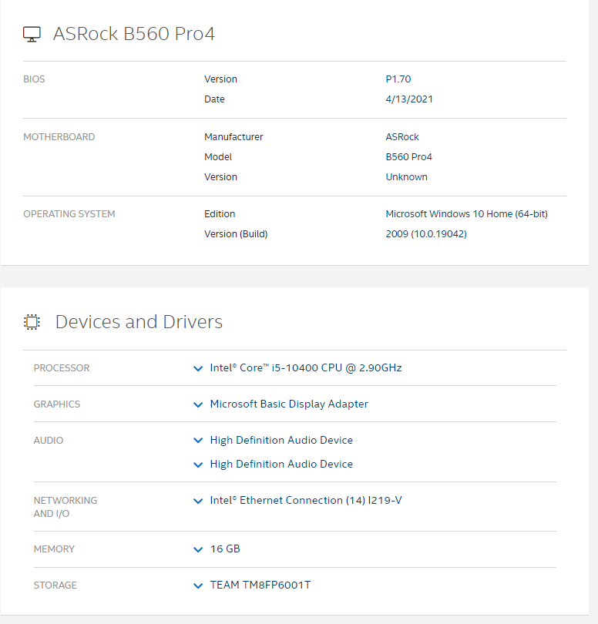The width and height of the screenshot is (598, 624).
Task: Click the BIOS version P1.70 value
Action: 398,79
